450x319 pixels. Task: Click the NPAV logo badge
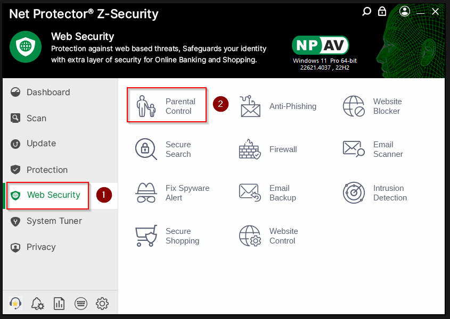click(x=320, y=45)
